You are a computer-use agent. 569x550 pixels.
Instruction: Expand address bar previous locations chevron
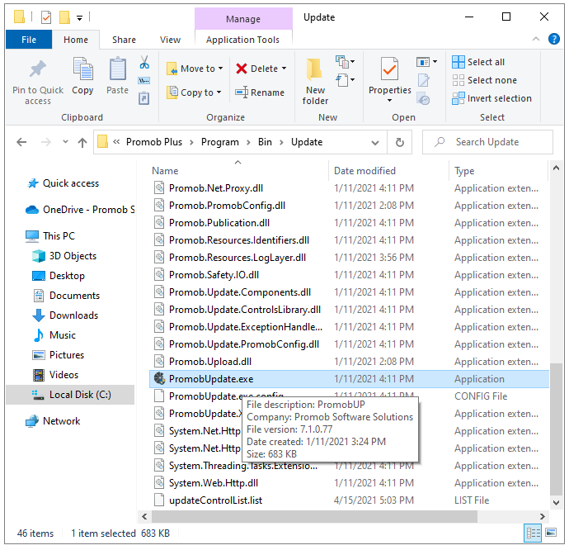tap(375, 143)
